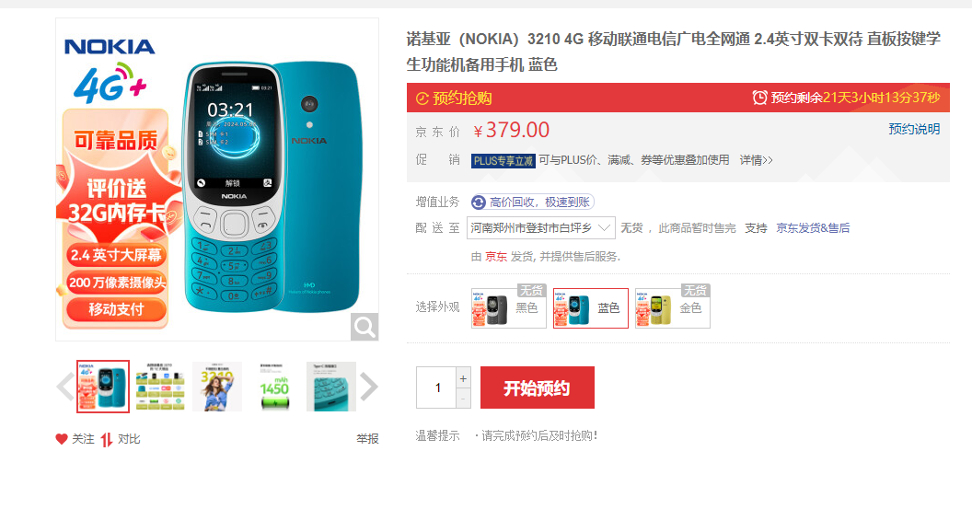Image resolution: width=972 pixels, height=509 pixels.
Task: Select the 金色 gold color option
Action: 673,307
